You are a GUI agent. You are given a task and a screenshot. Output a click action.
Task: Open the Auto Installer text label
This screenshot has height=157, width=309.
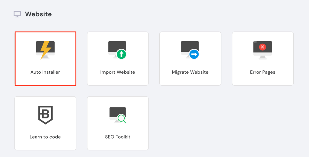[x=45, y=72]
